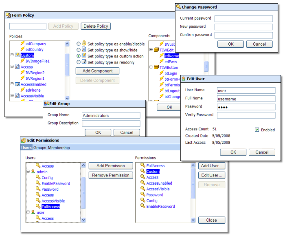This screenshot has width=285, height=238.
Task: Click the TIWEdit component box icon
Action: (x=156, y=50)
